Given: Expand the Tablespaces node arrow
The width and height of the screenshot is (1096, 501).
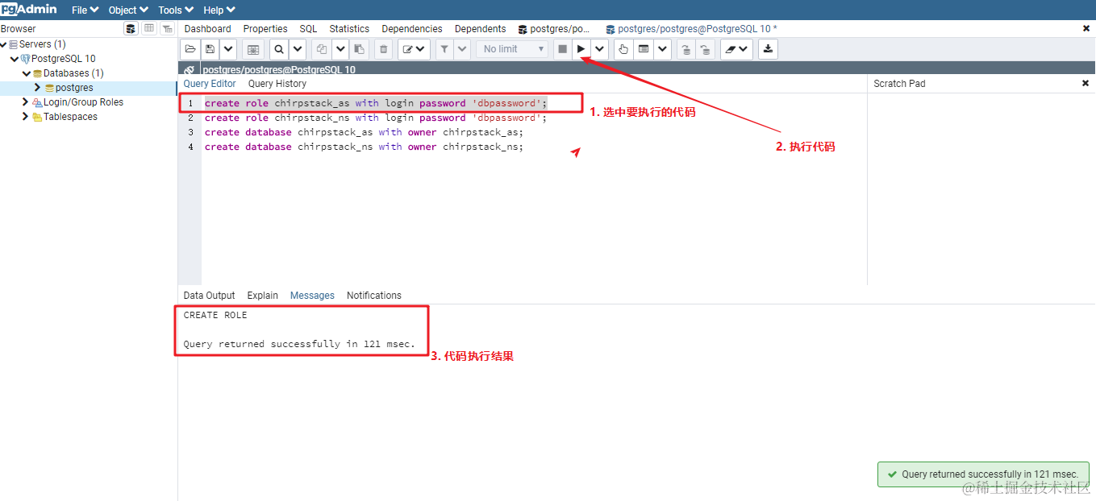Looking at the screenshot, I should tap(26, 117).
